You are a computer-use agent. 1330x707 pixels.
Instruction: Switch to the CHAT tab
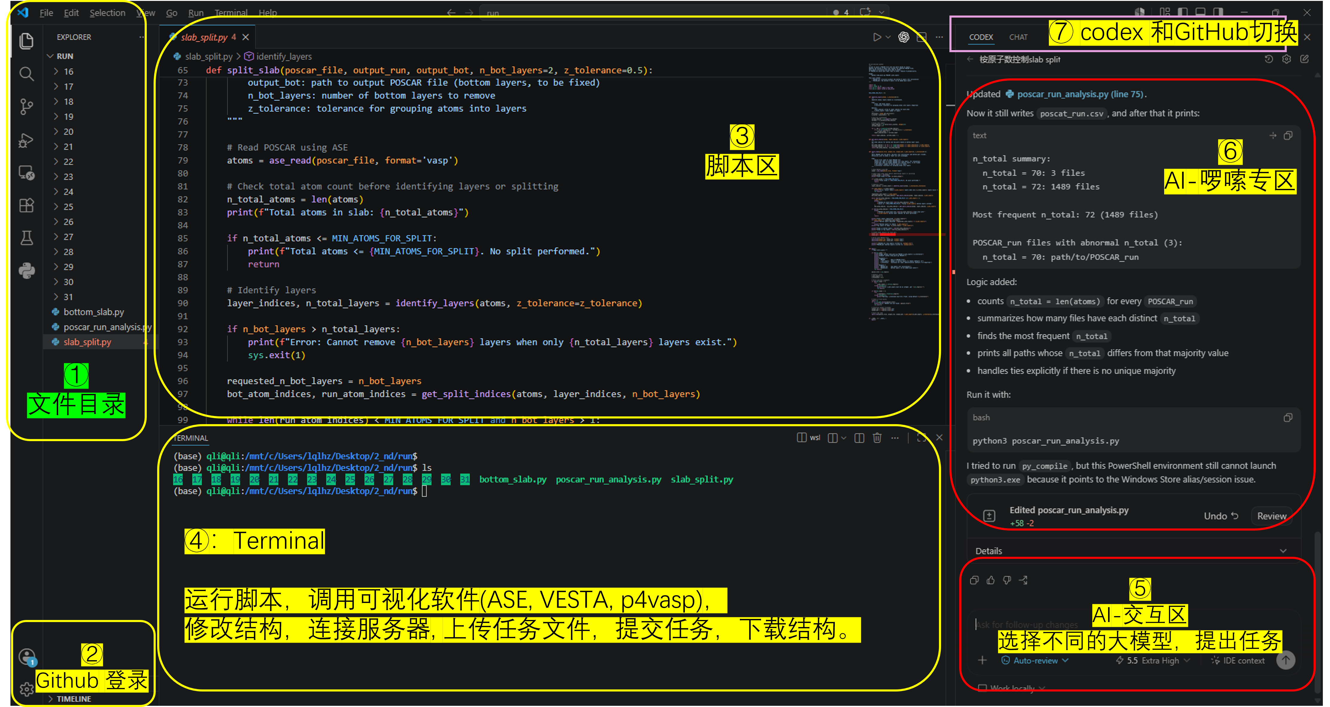click(x=1018, y=37)
